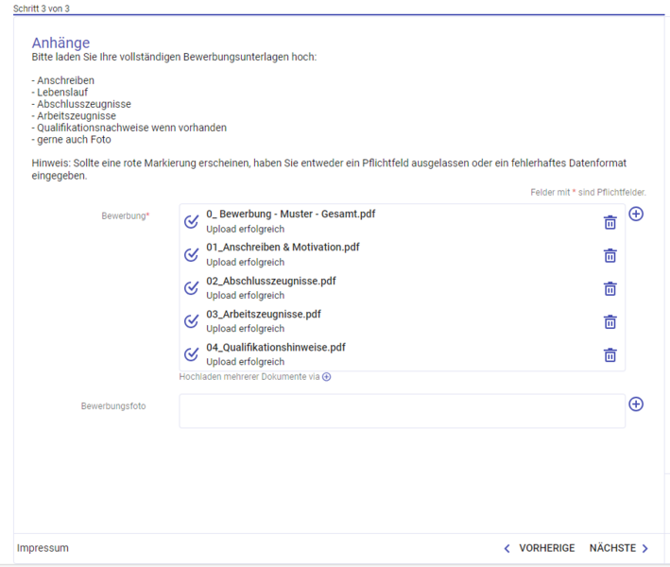The width and height of the screenshot is (670, 567).
Task: Continue with the NÄCHSTE button
Action: click(x=619, y=548)
